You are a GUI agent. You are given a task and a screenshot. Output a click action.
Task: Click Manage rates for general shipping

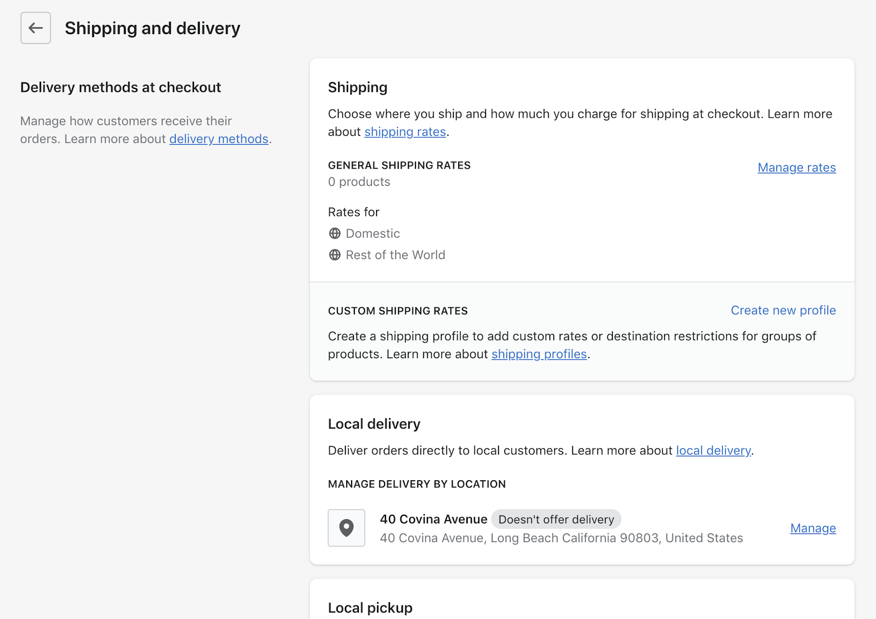(796, 168)
